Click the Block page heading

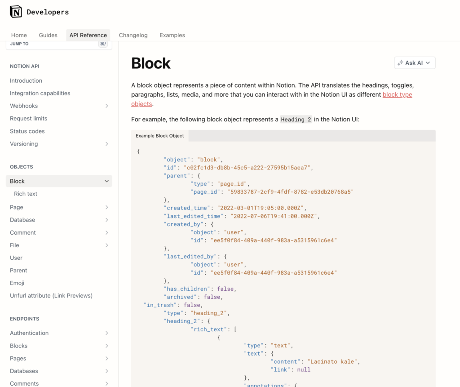pos(151,63)
